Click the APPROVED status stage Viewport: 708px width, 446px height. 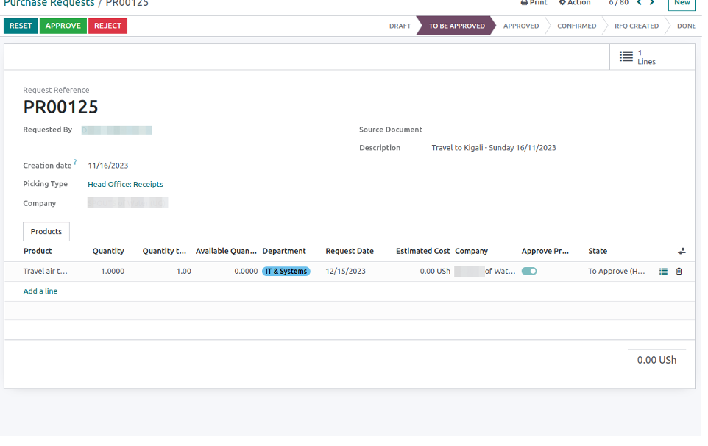pos(521,26)
